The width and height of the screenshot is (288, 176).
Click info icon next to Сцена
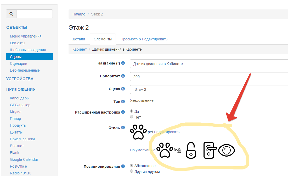coord(123,89)
